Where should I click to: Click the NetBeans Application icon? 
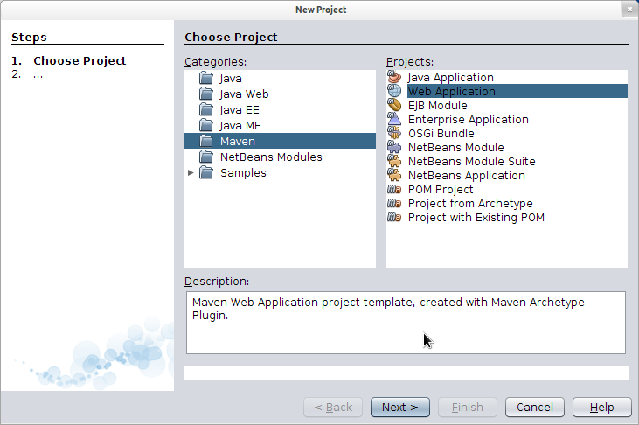coord(394,175)
